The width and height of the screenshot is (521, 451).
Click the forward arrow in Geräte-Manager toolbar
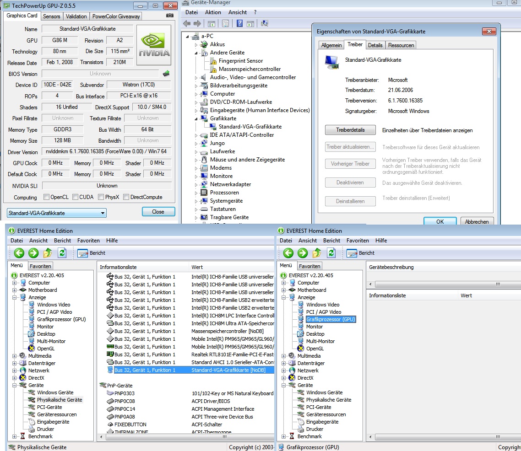point(197,24)
